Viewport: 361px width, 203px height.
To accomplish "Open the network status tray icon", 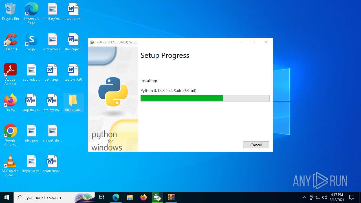I will [x=318, y=197].
